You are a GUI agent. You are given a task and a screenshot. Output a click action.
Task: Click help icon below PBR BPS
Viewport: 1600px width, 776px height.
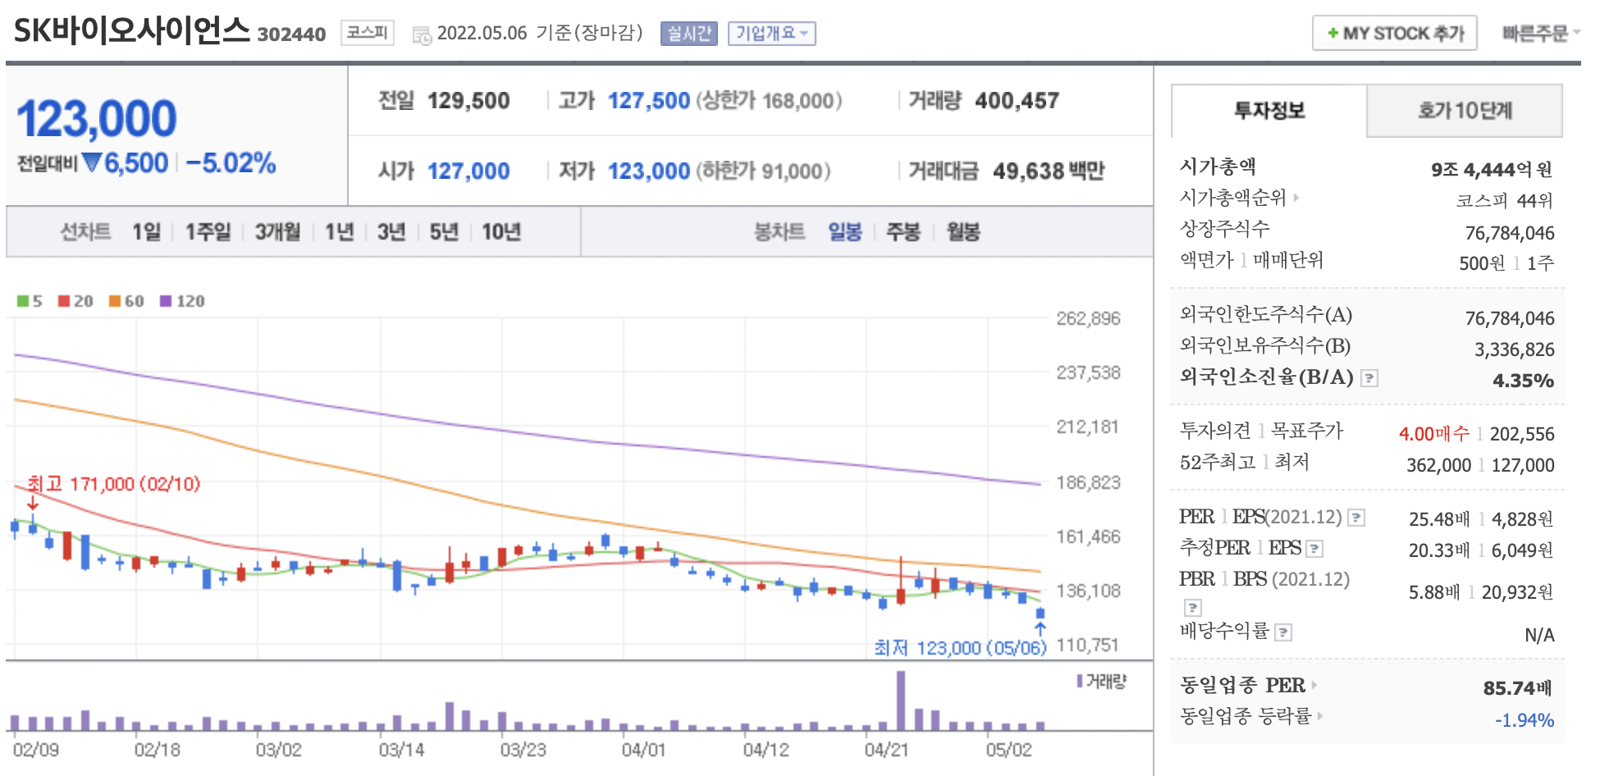(1193, 608)
